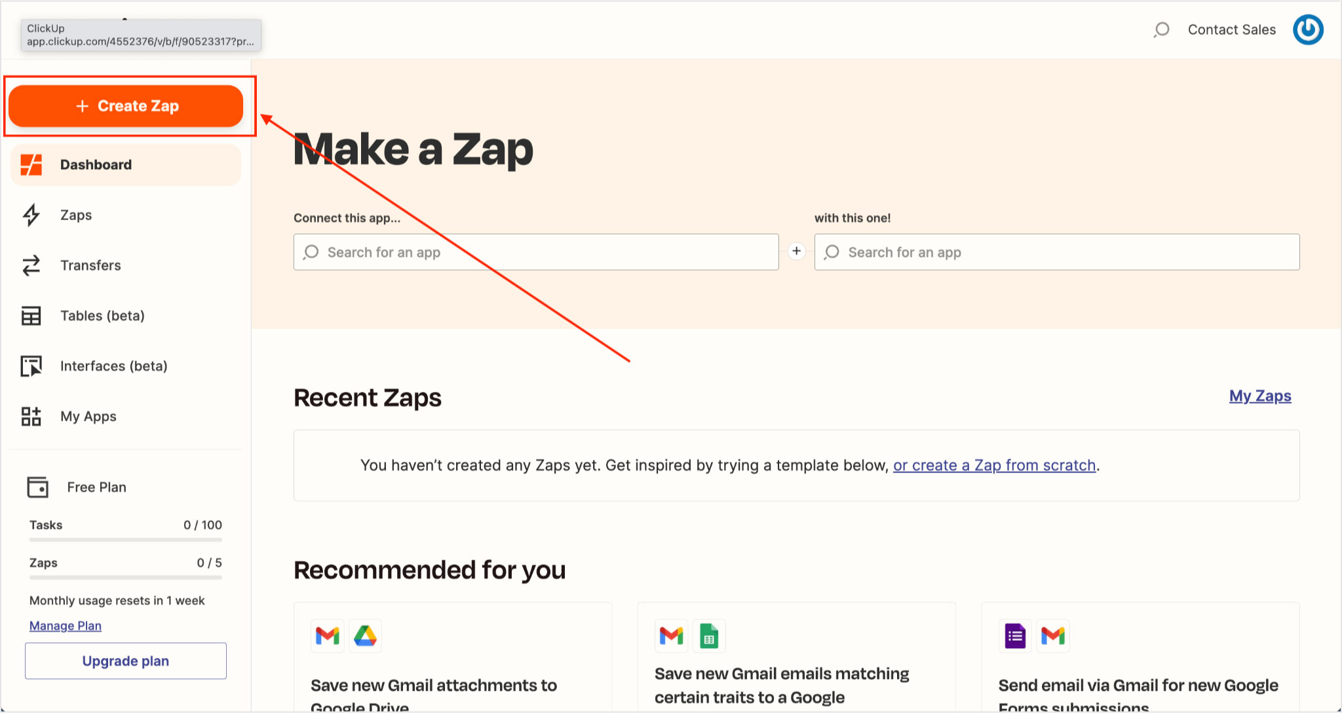1342x713 pixels.
Task: Open My Zaps page
Action: pyautogui.click(x=1259, y=397)
